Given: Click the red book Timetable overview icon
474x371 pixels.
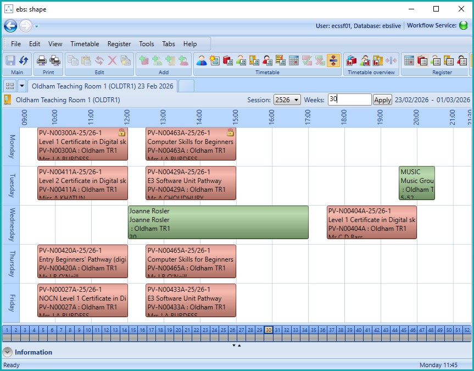Looking at the screenshot, I should point(352,61).
